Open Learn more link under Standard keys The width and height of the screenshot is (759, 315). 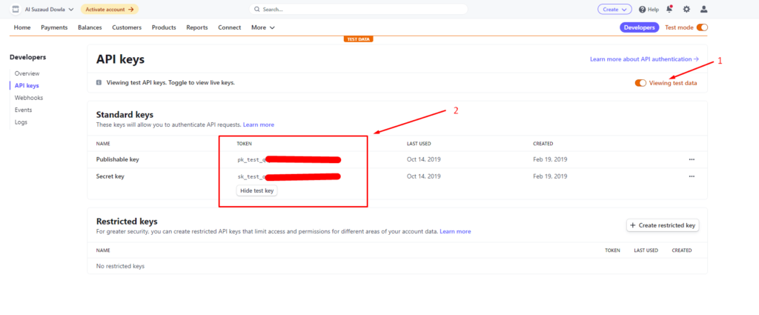259,125
